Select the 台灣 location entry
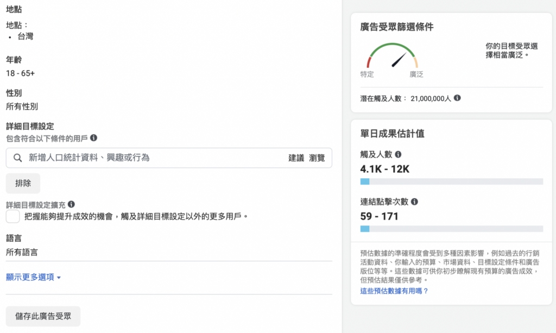 tap(26, 36)
